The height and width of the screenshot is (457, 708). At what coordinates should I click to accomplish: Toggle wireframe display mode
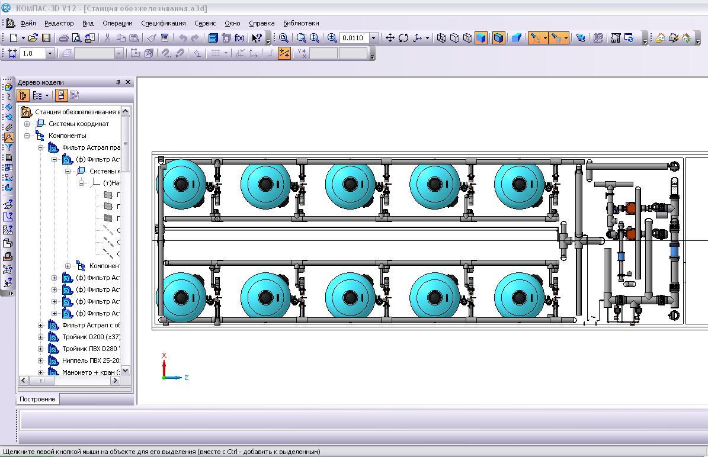(441, 38)
